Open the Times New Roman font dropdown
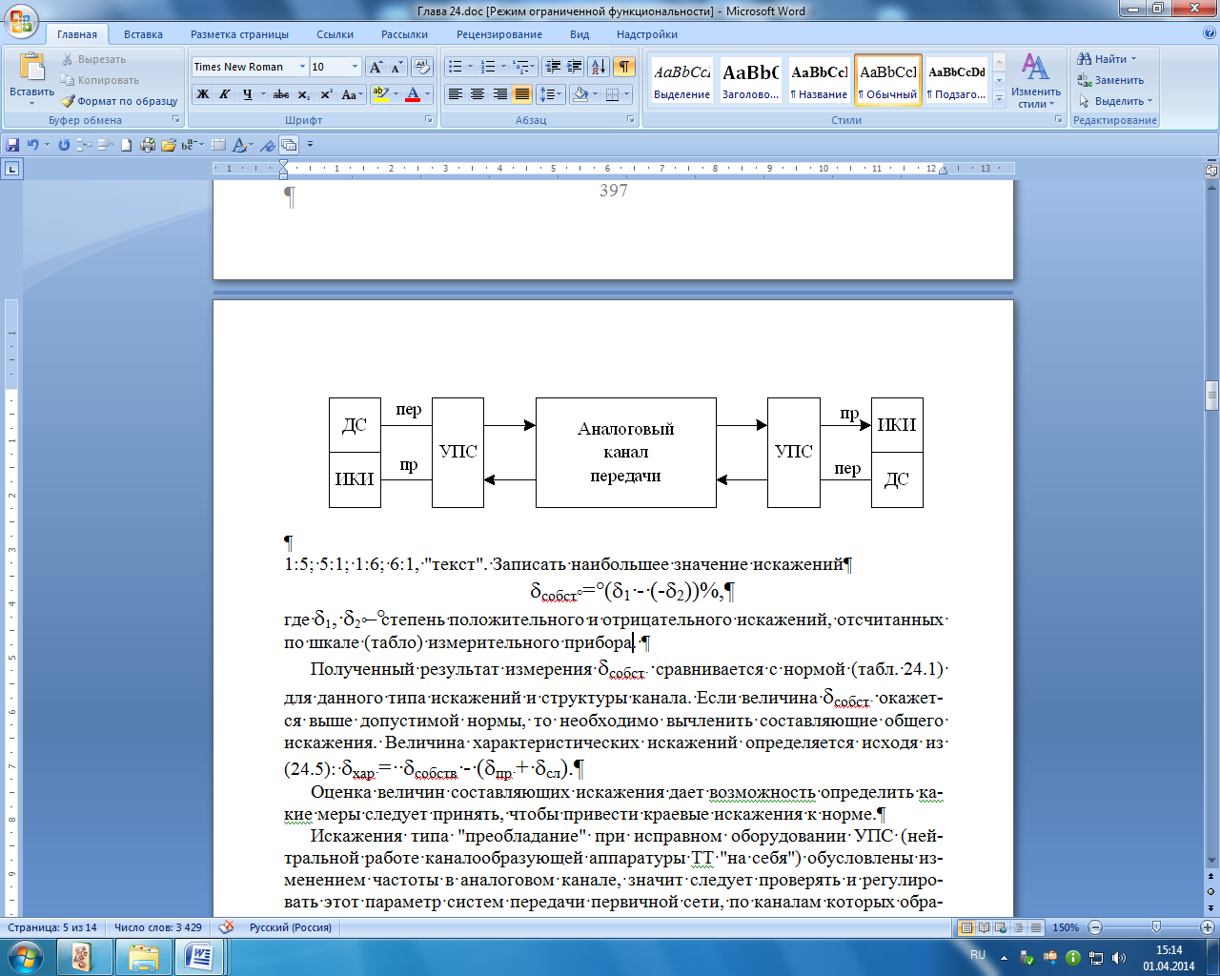This screenshot has height=976, width=1220. pos(302,67)
